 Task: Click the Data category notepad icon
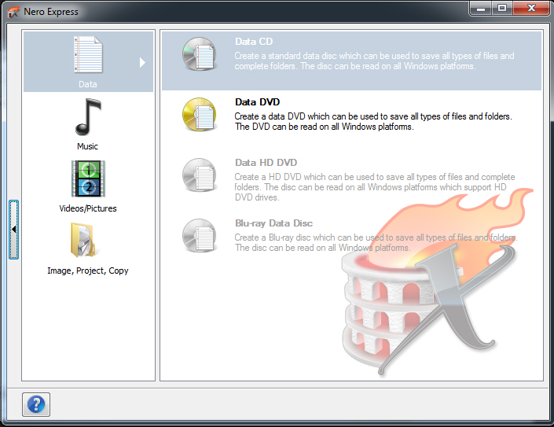[88, 56]
